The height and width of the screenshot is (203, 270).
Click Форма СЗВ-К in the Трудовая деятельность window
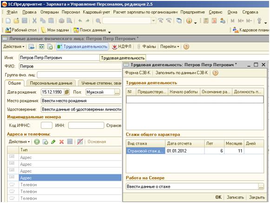coord(138,73)
